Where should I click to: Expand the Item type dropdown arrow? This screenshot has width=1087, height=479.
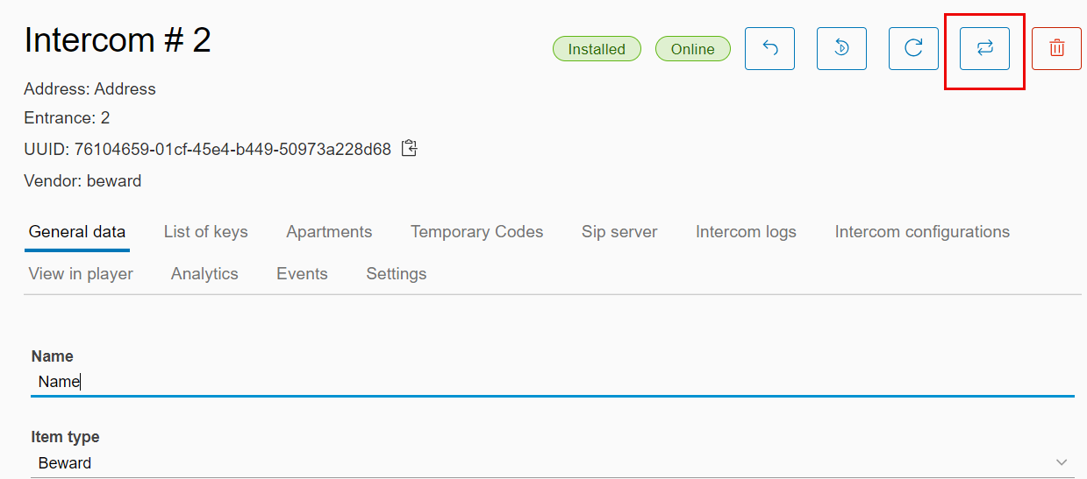click(1062, 462)
